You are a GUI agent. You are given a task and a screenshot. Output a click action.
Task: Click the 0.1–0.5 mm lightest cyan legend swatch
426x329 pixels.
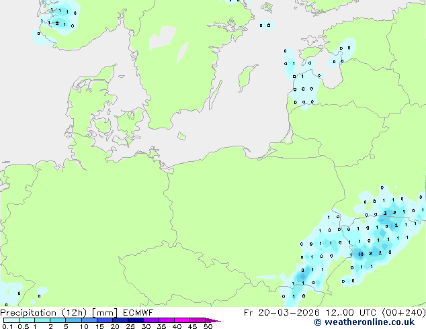(11, 320)
